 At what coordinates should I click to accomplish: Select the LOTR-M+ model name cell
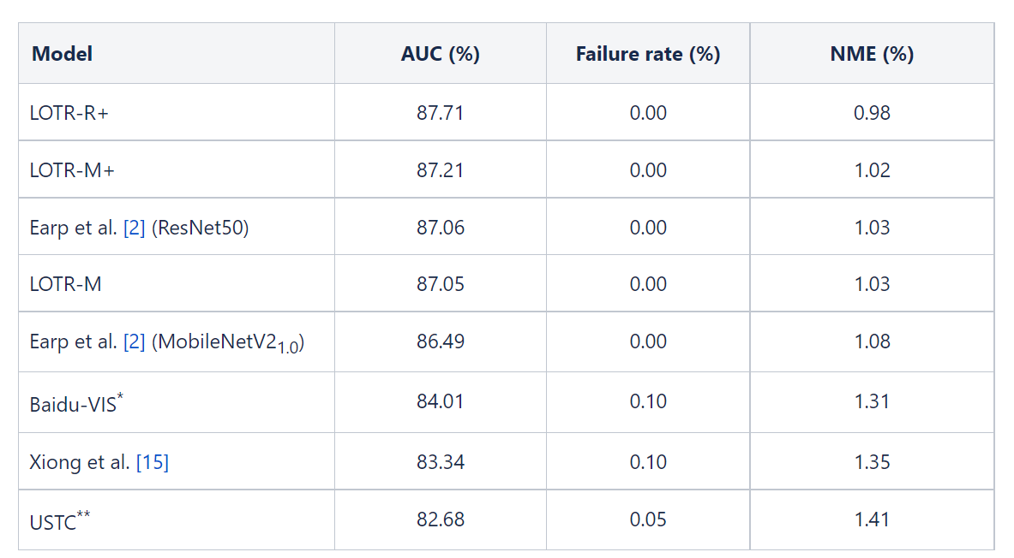72,170
